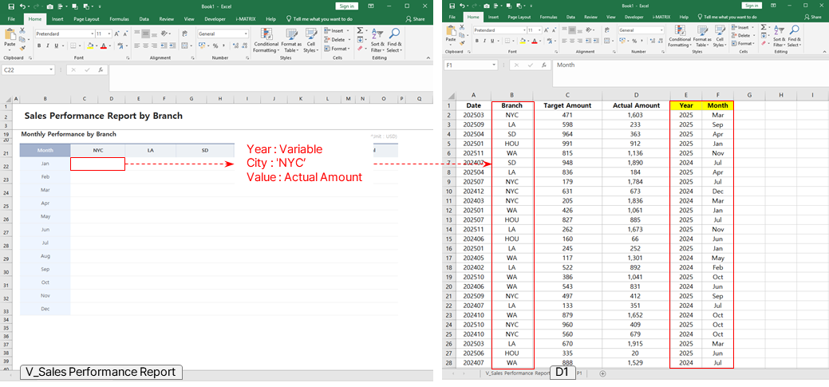Toggle Bold formatting in the left window
Screen dimensions: 829x387
click(39, 46)
